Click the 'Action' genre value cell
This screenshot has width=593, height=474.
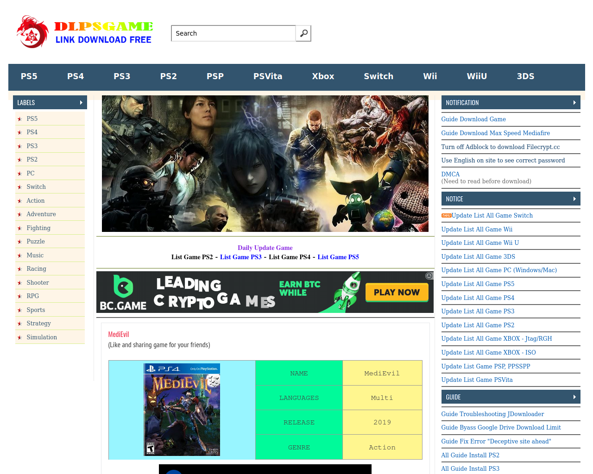pyautogui.click(x=382, y=447)
